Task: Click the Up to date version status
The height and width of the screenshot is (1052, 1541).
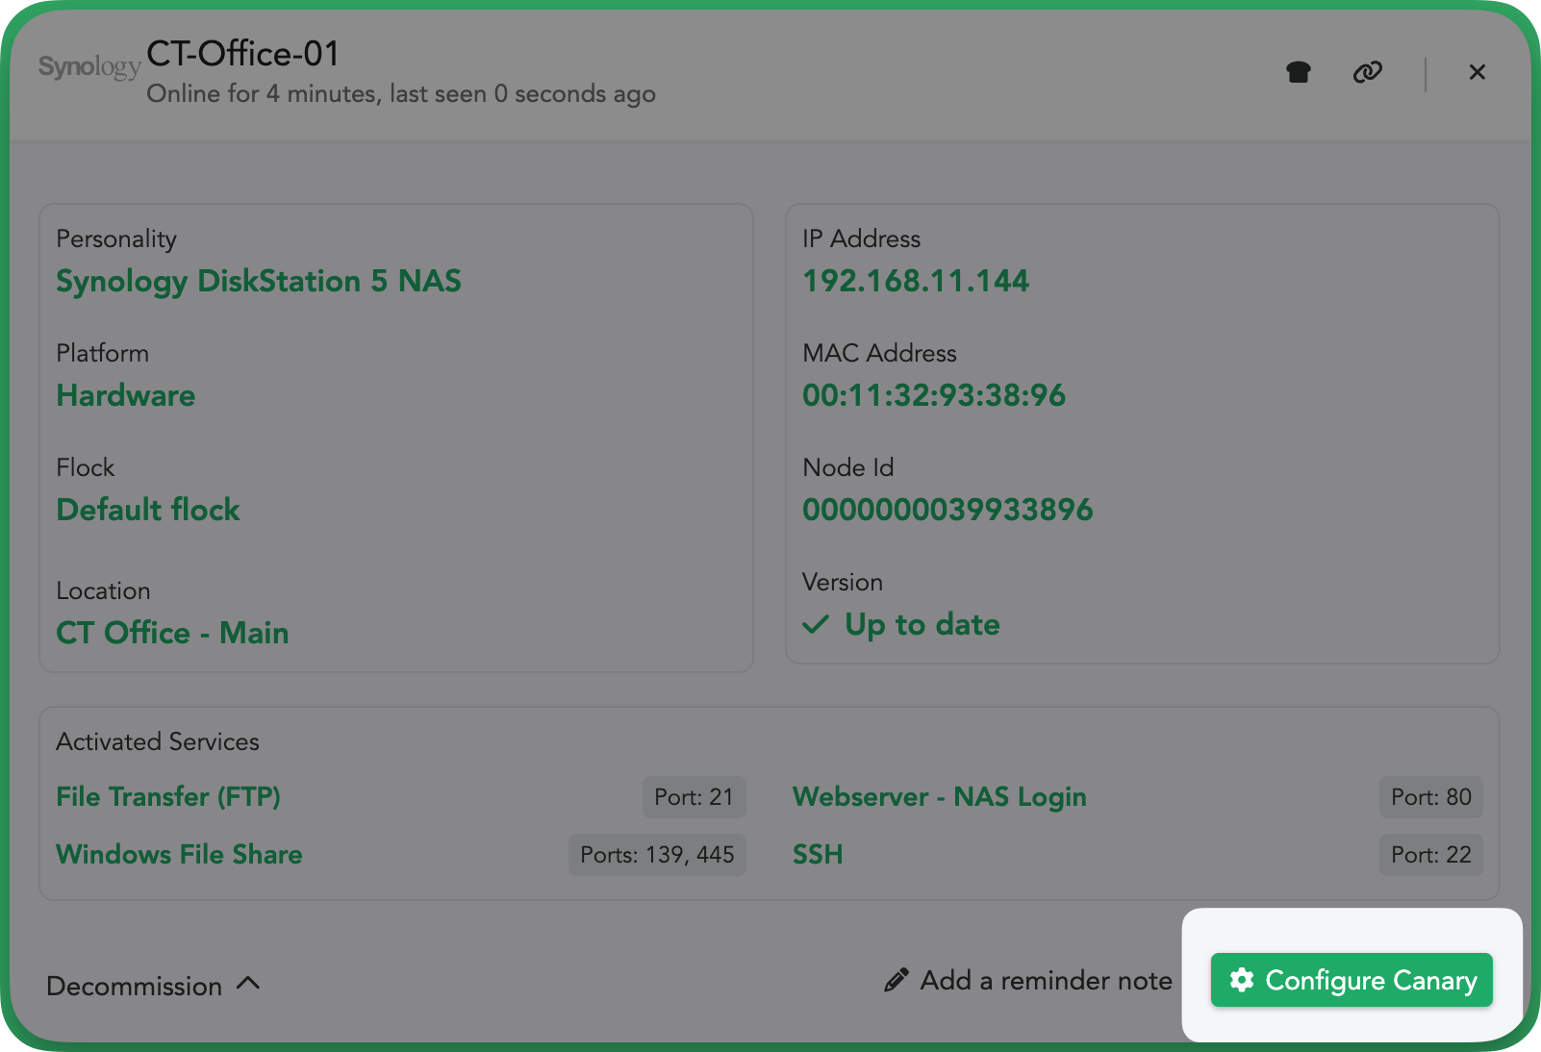Action: pyautogui.click(x=922, y=625)
